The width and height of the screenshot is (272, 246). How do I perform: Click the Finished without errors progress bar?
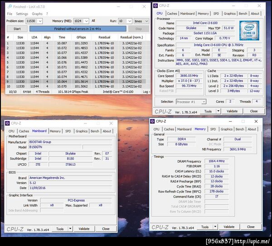coord(78,29)
